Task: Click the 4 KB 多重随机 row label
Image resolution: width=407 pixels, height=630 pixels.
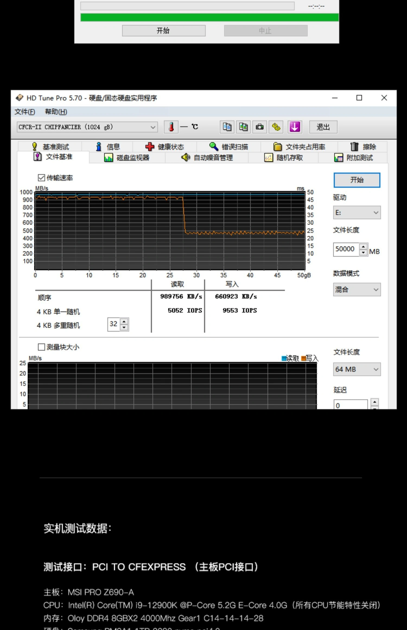Action: (x=58, y=325)
